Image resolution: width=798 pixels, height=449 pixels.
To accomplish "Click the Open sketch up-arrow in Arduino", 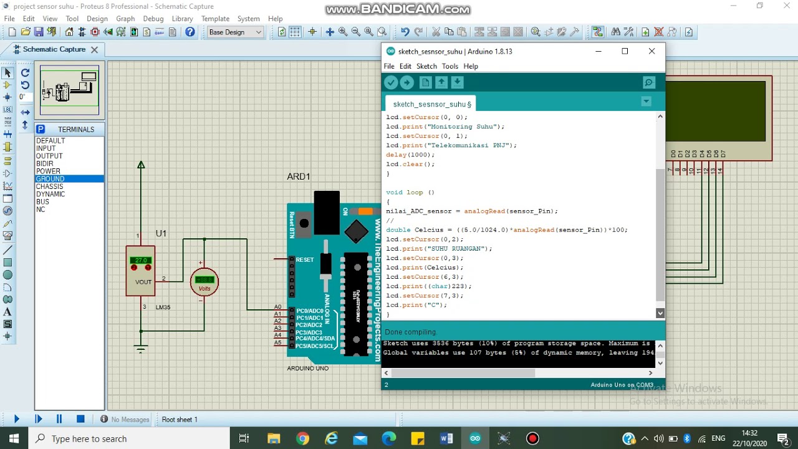I will (441, 82).
